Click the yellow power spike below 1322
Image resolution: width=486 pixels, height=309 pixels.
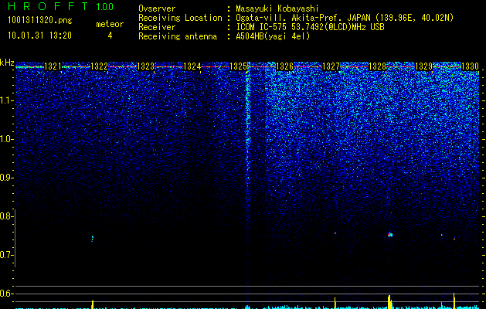(93, 304)
